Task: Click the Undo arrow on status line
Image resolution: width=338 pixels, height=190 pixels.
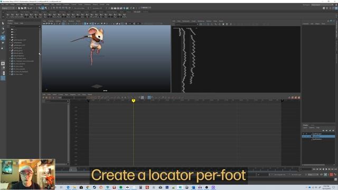Action: click(28, 8)
